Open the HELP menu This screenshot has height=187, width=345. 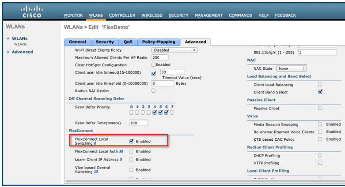[x=264, y=15]
